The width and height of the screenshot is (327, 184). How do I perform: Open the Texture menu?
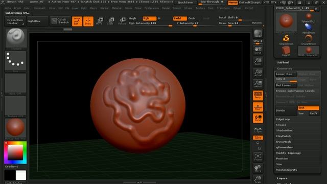[x=200, y=8]
